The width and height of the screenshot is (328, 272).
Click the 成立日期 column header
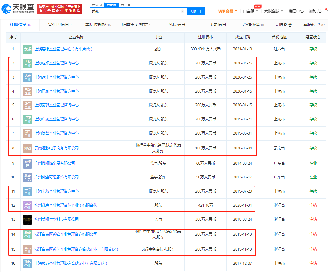coord(243,37)
